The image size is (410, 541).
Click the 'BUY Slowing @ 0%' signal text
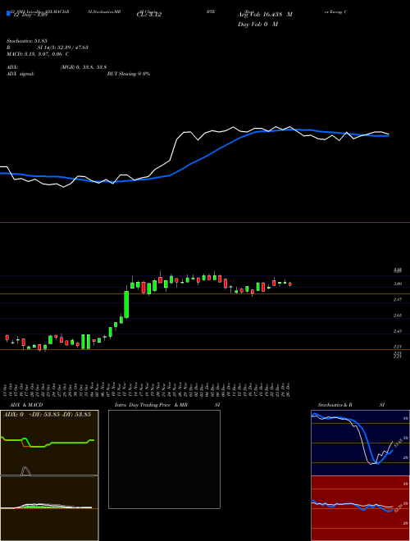click(129, 74)
